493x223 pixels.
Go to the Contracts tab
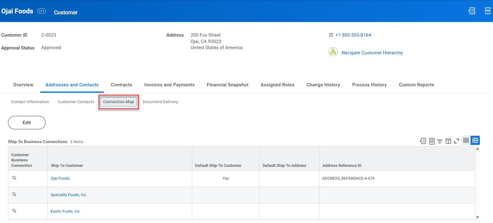pos(121,85)
